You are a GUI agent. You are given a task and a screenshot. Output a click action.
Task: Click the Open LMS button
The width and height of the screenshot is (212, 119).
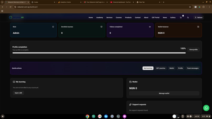[18, 93]
